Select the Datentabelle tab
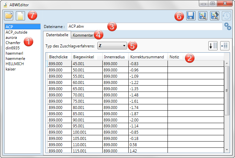Viewport: 235px width, 158px height. (57, 35)
